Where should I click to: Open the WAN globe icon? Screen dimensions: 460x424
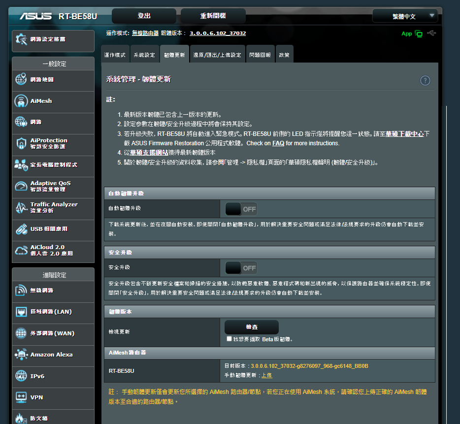click(21, 333)
